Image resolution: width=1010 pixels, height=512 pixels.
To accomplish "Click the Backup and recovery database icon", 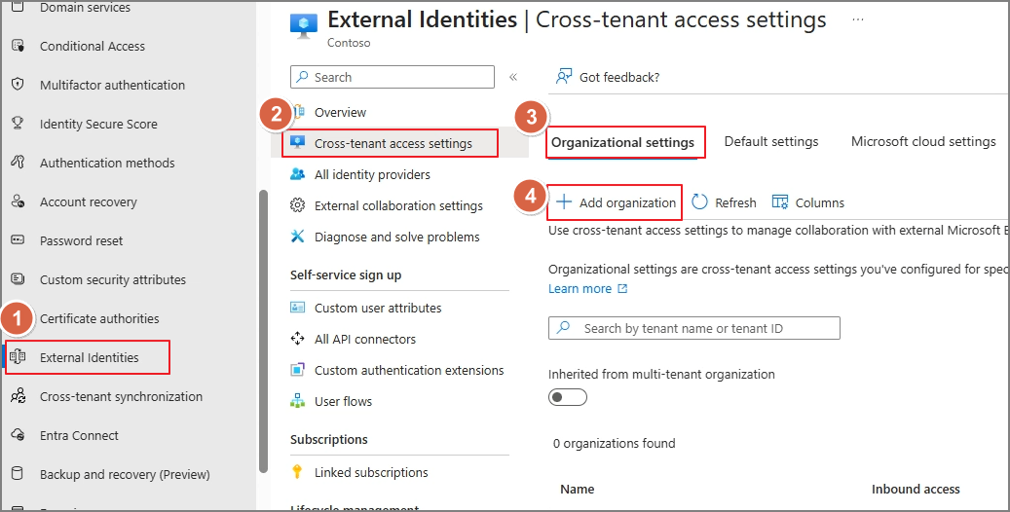I will click(x=19, y=474).
